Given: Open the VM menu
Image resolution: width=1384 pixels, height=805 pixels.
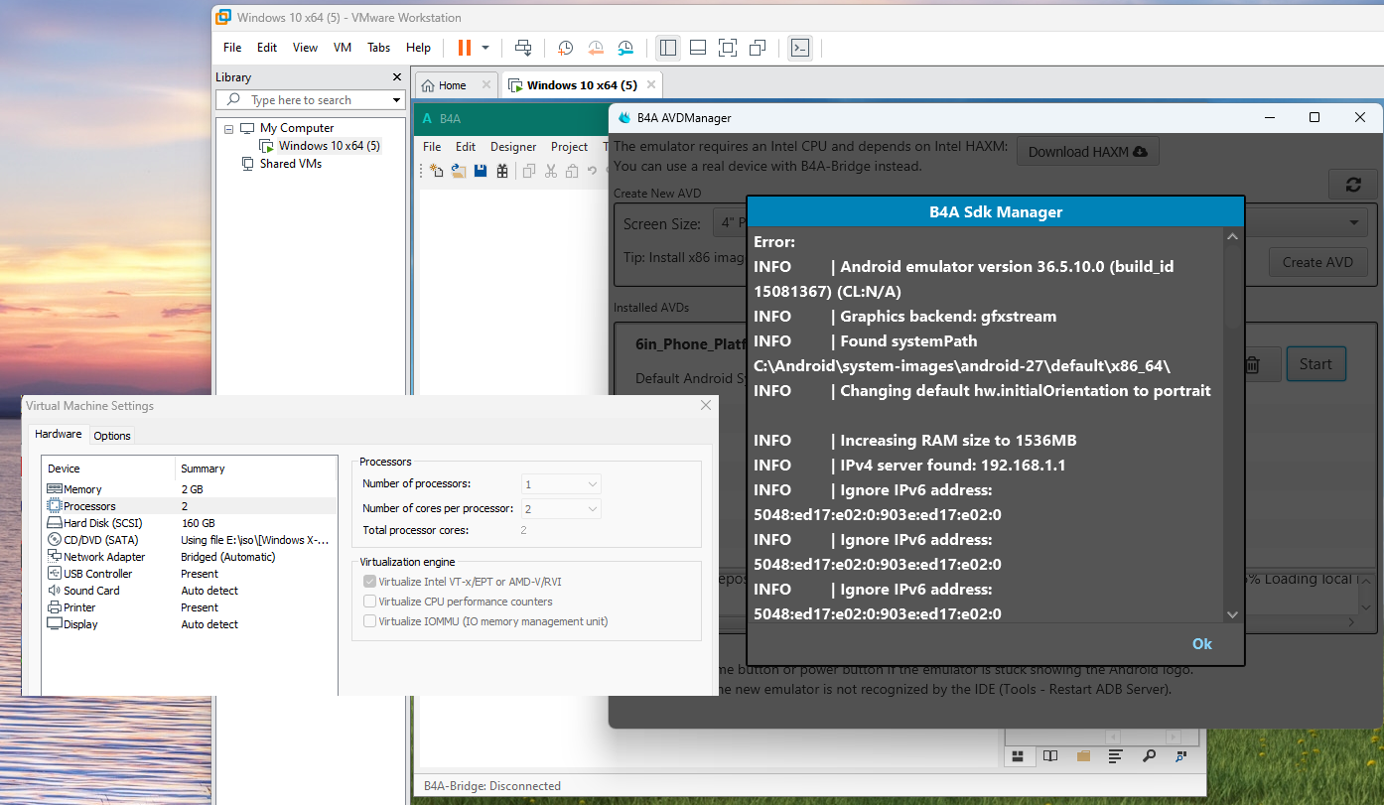Looking at the screenshot, I should pyautogui.click(x=343, y=48).
